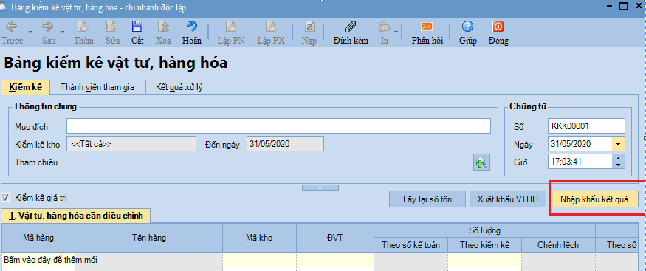Open the Kết quả xử lý tab
This screenshot has height=271, width=646.
coord(179,87)
